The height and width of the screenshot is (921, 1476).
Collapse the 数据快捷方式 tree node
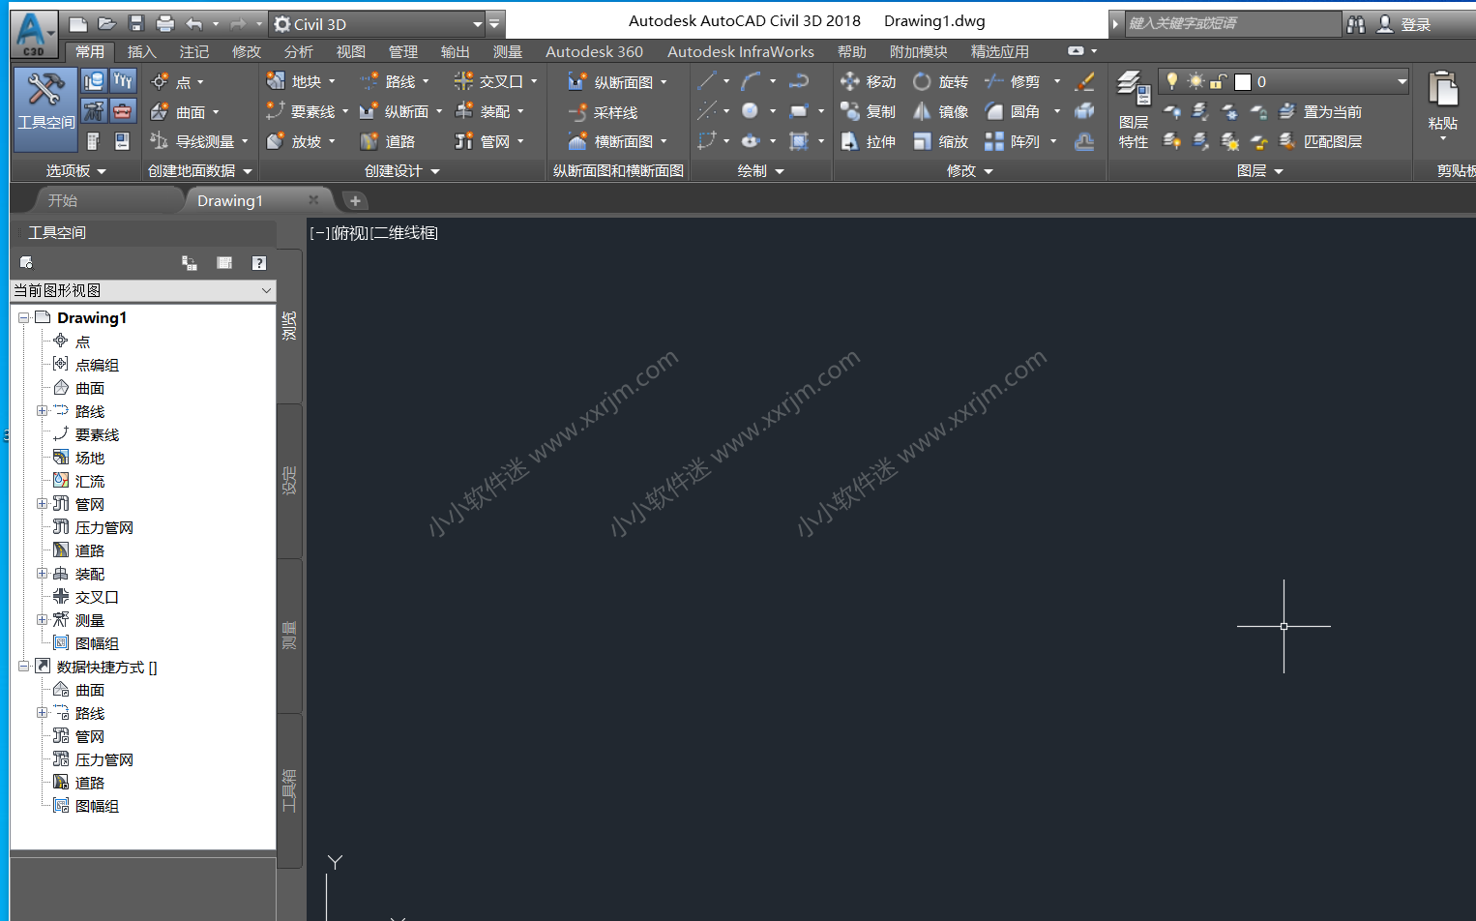pos(23,666)
